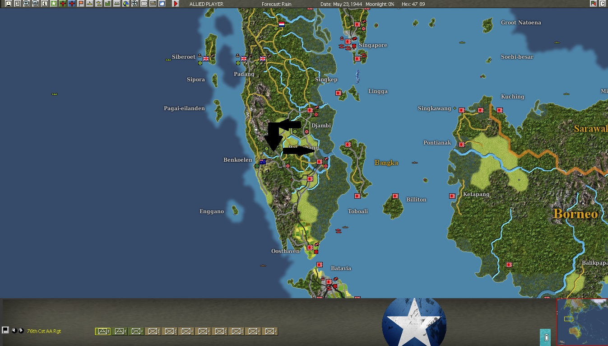Viewport: 608px width, 346px height.
Task: Click the Sipora island label
Action: [196, 79]
